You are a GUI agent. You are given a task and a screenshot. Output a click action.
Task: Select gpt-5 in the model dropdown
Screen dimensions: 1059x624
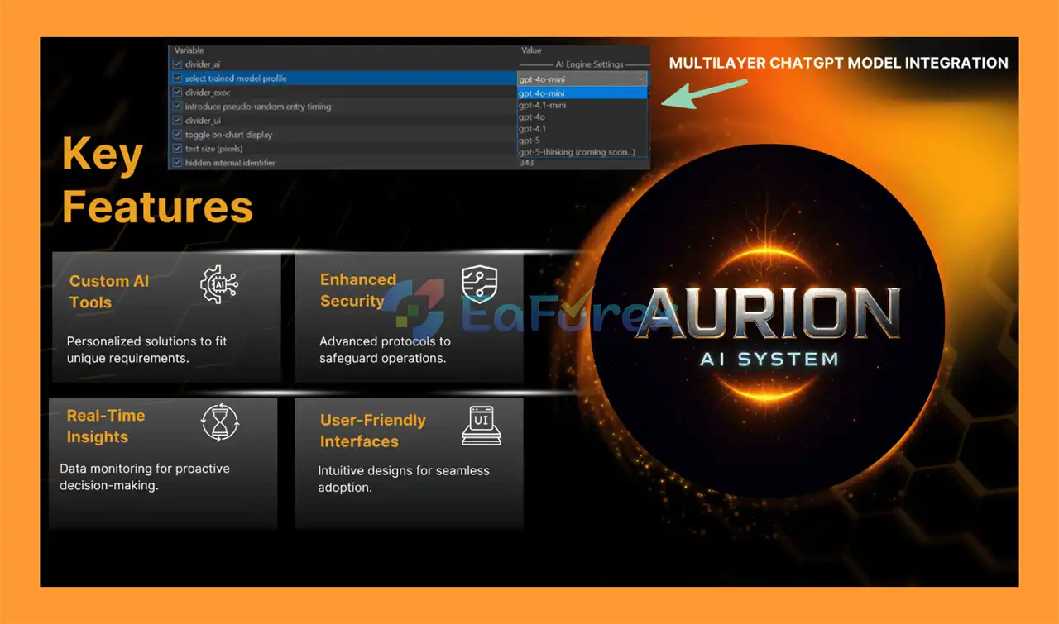[x=529, y=141]
